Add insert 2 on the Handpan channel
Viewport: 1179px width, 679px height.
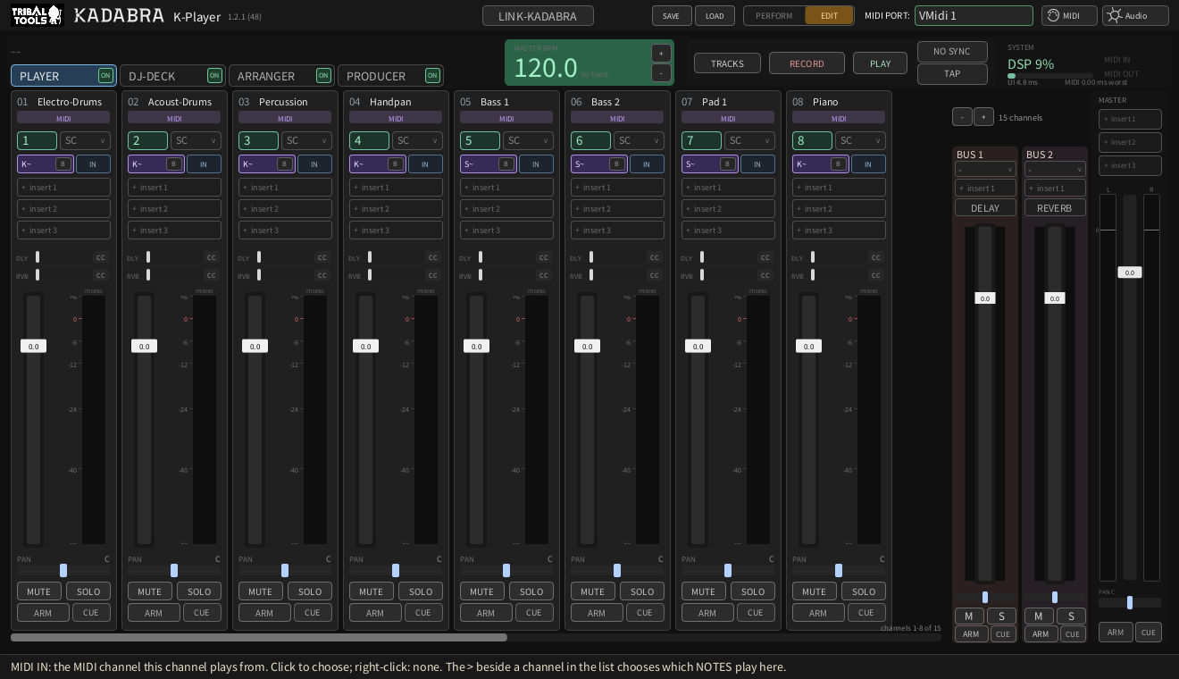(396, 208)
